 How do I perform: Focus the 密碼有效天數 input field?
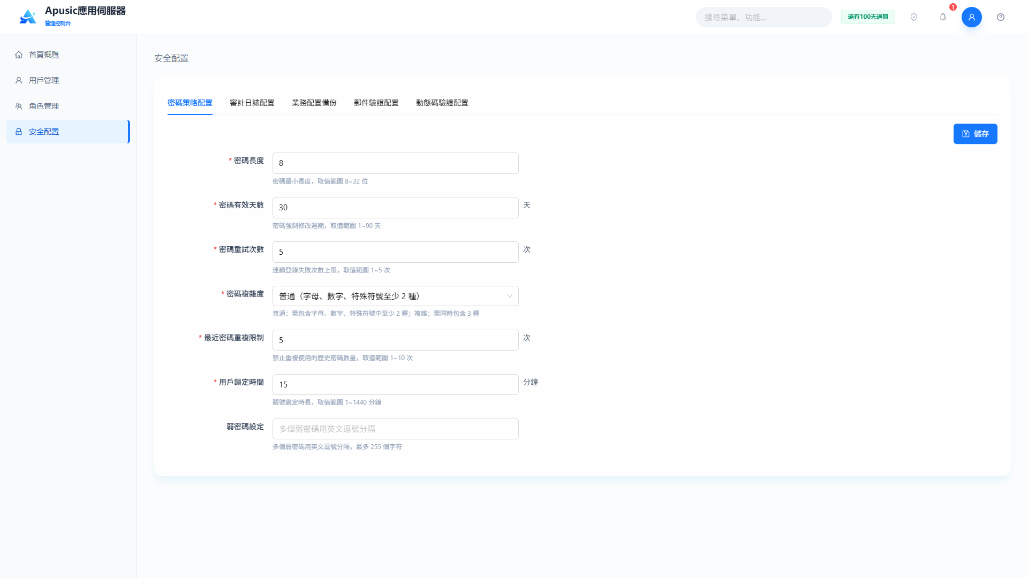point(396,208)
